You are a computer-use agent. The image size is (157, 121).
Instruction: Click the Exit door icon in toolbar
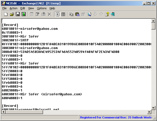click(113, 14)
